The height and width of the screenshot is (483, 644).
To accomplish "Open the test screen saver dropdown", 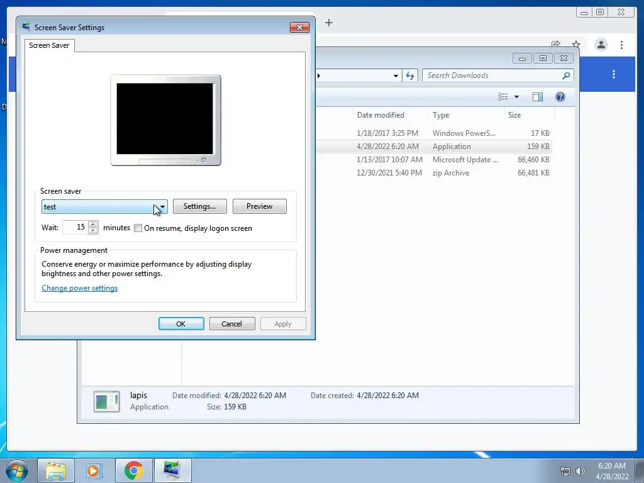I will (104, 206).
